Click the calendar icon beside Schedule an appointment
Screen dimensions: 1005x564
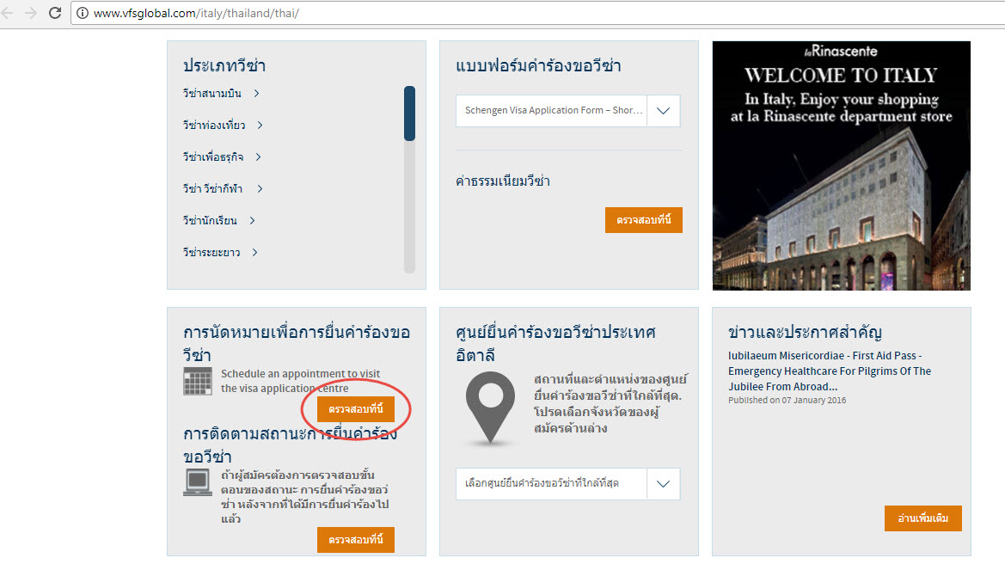(x=198, y=382)
